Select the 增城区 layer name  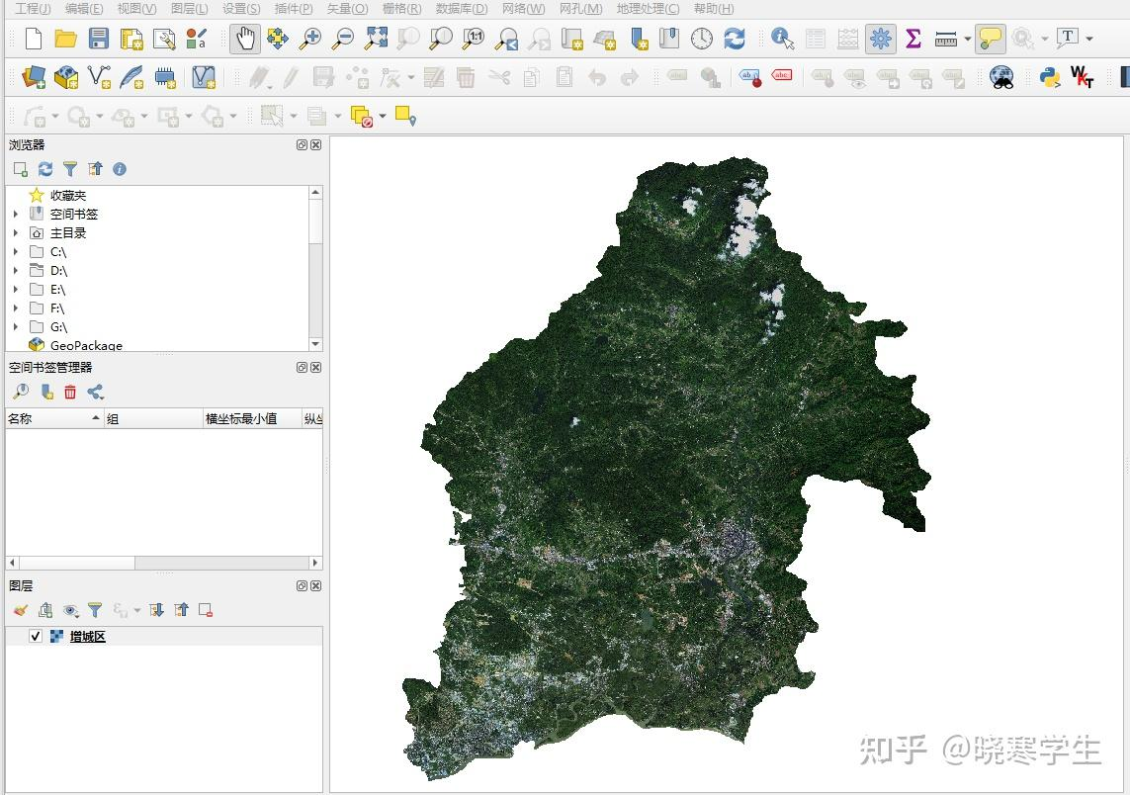coord(87,637)
